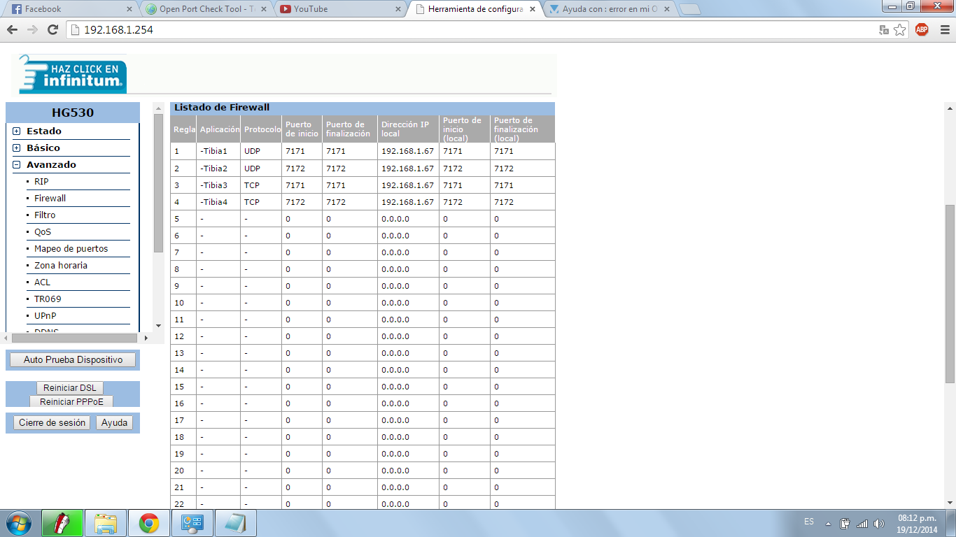Open the Adblock Plus extension icon
Screen dimensions: 956x537
[922, 29]
